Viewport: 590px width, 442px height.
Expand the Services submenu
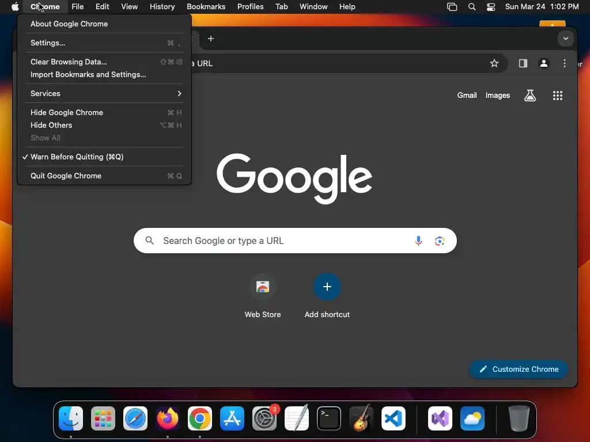tap(104, 93)
